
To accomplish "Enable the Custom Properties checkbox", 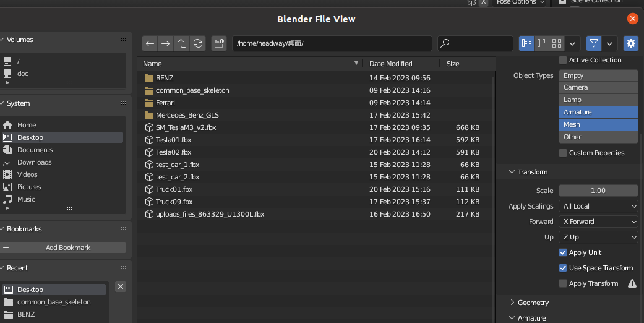I will click(x=563, y=153).
